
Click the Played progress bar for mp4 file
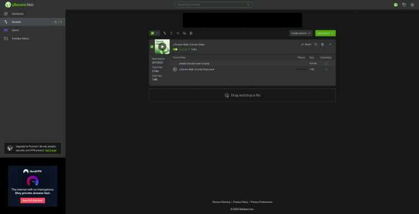301,69
